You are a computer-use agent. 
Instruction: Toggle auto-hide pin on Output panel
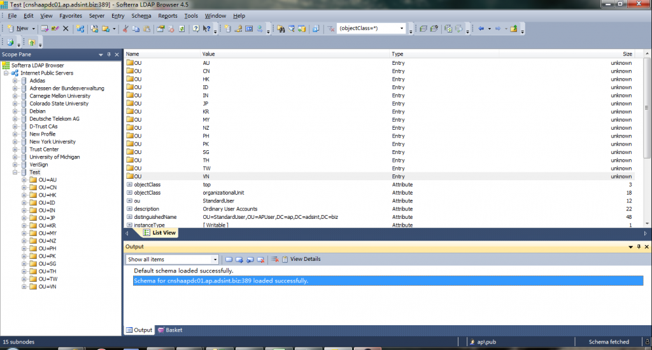[639, 246]
